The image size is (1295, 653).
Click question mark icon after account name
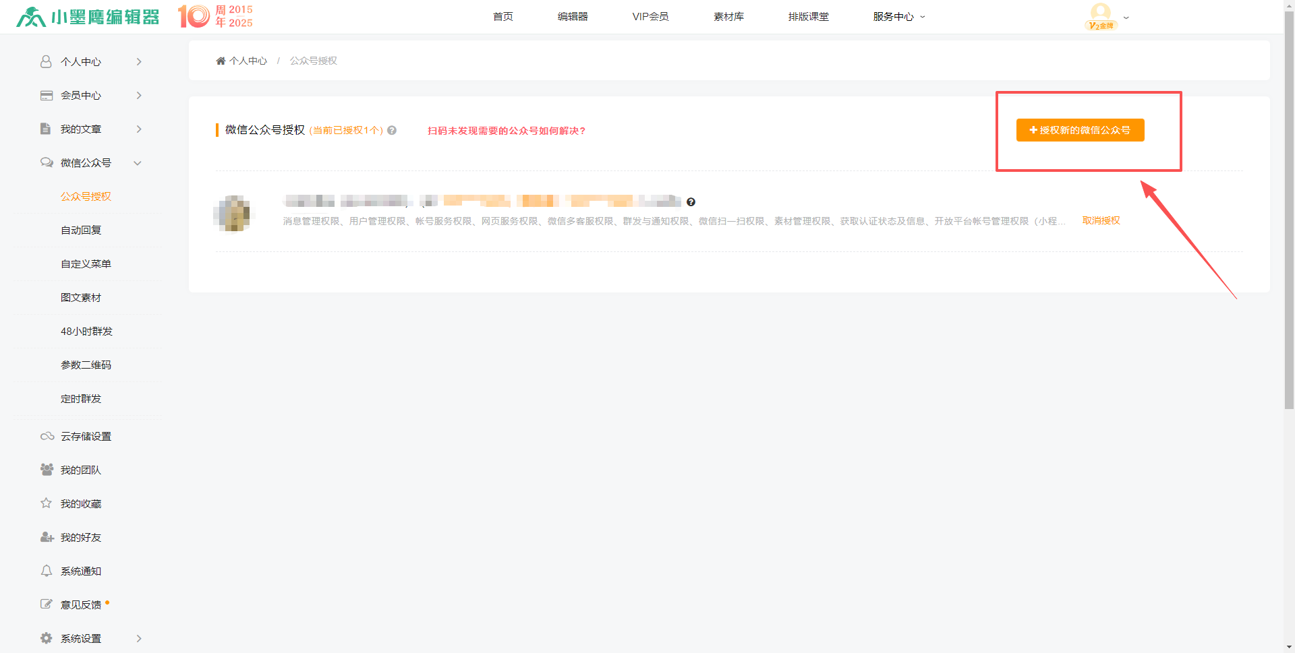691,202
